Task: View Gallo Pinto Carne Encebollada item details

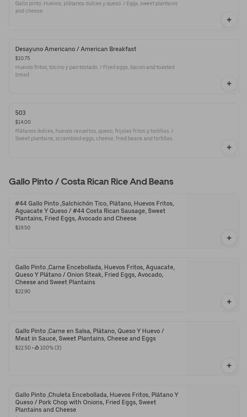Action: (95, 275)
